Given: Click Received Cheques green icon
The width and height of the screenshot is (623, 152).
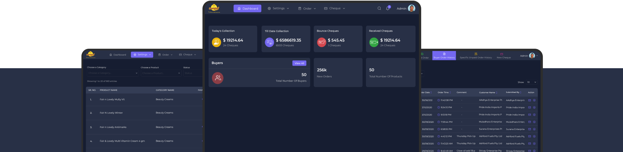Looking at the screenshot, I should tap(374, 42).
